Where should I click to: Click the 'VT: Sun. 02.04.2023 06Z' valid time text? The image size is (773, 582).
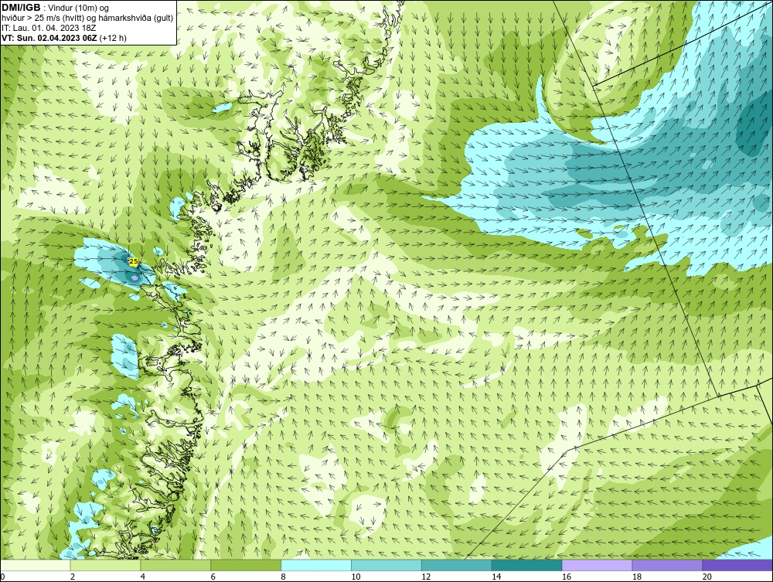pos(49,38)
